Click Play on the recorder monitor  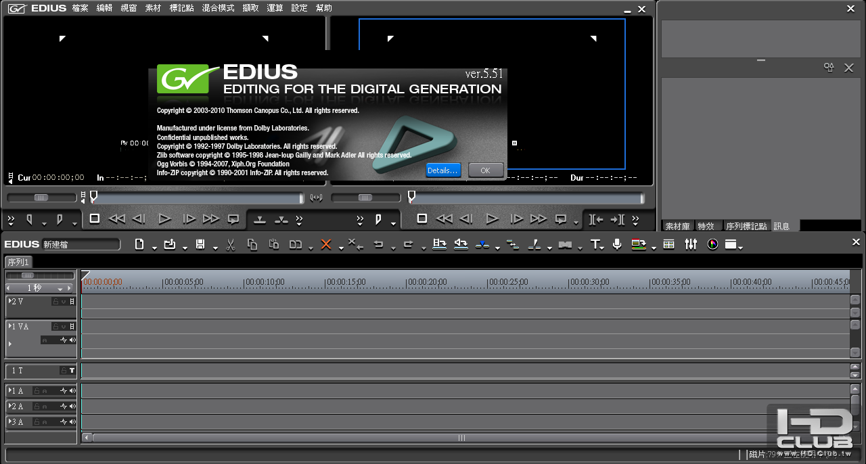click(492, 218)
